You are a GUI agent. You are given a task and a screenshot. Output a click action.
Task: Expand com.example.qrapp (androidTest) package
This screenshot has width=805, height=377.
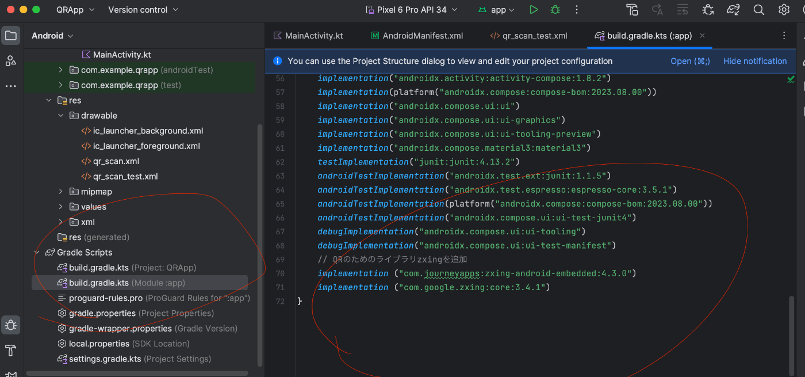tap(61, 70)
